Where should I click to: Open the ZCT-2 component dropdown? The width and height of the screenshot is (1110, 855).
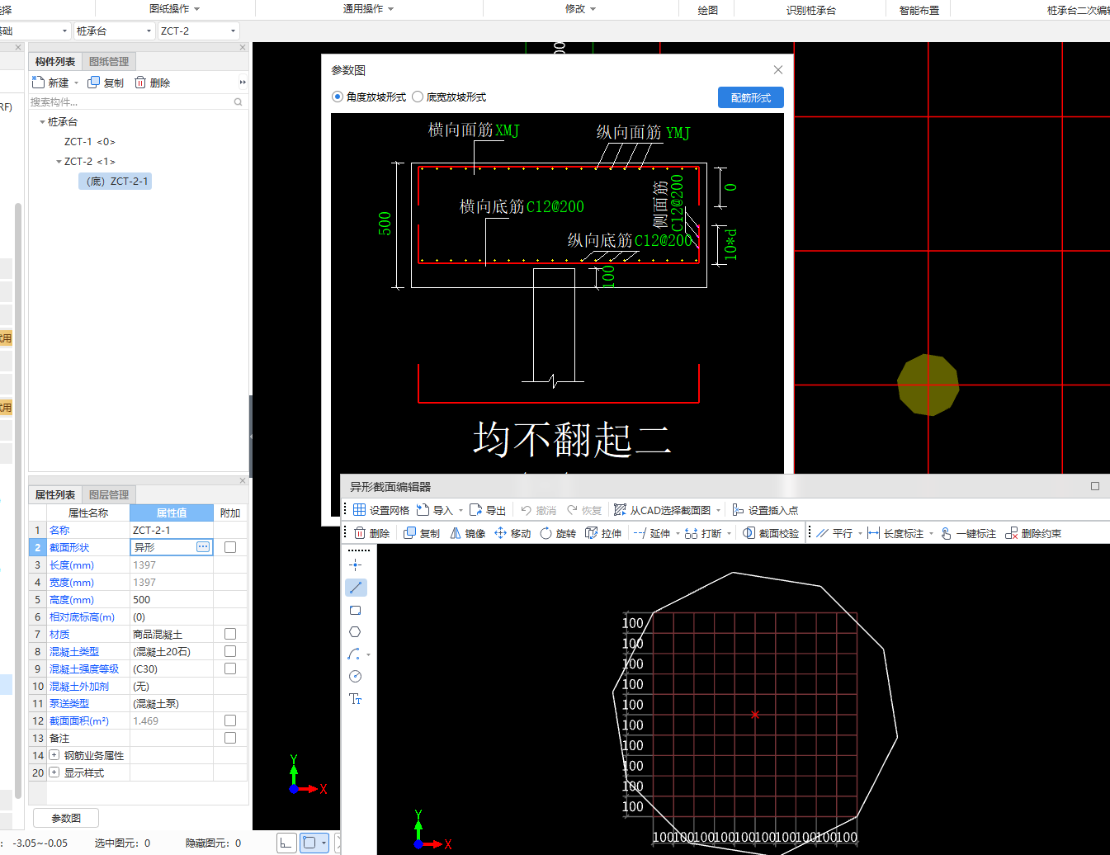coord(198,31)
